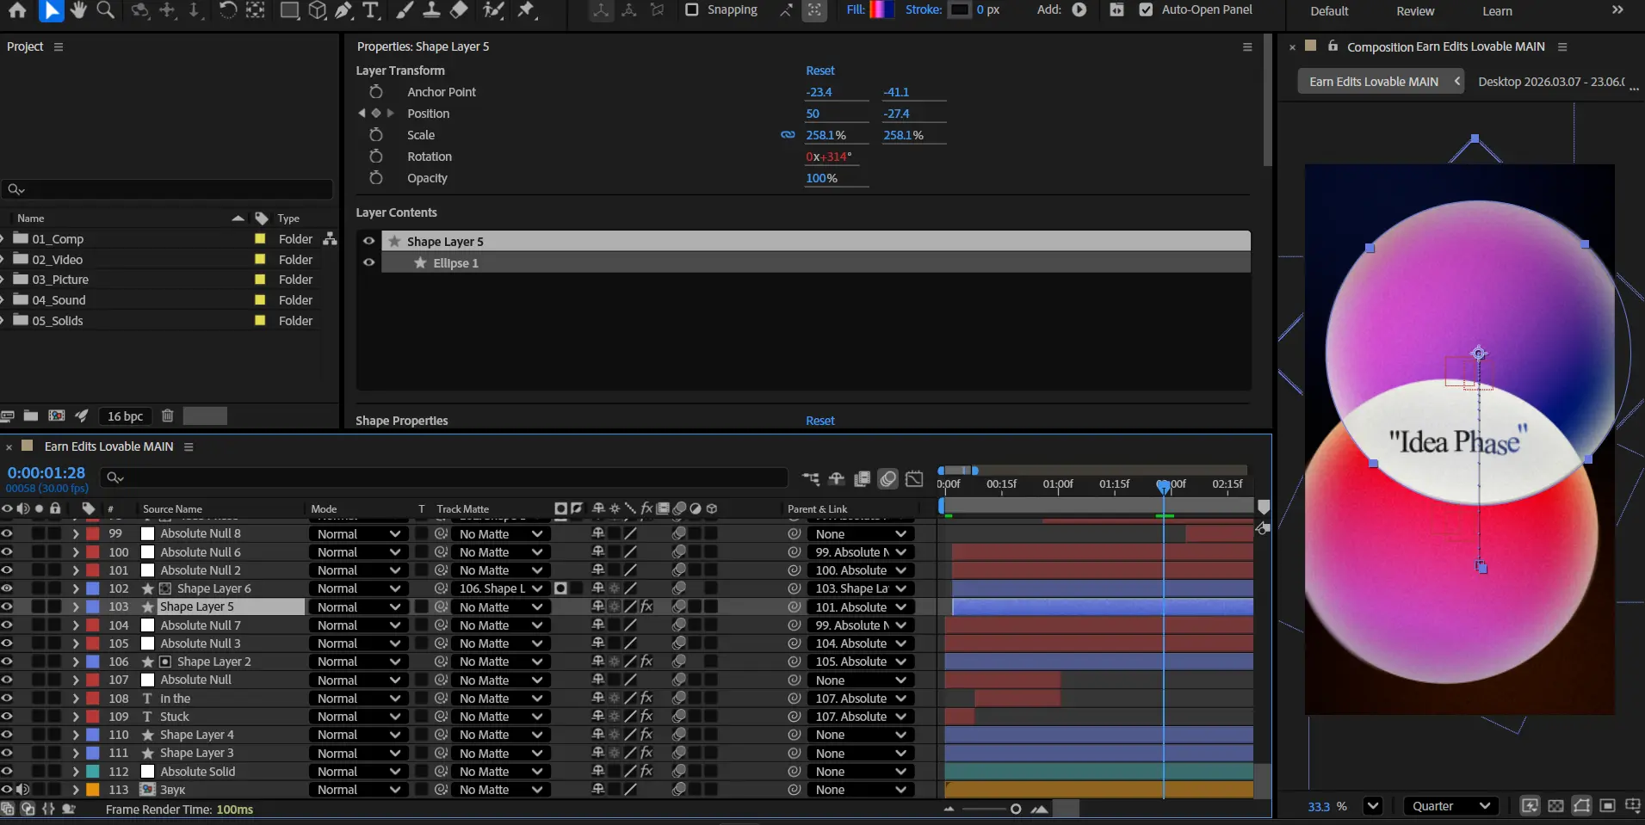1645x825 pixels.
Task: Reset the Layer Transform values
Action: click(819, 71)
